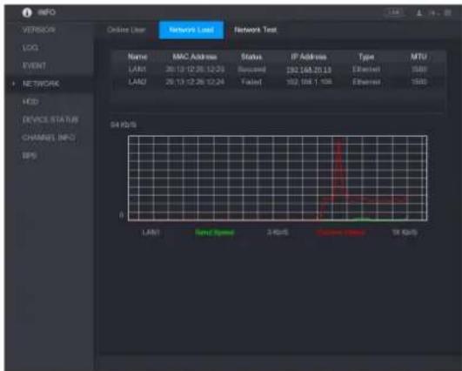Click the LAN2 status Failed cell

tap(251, 82)
